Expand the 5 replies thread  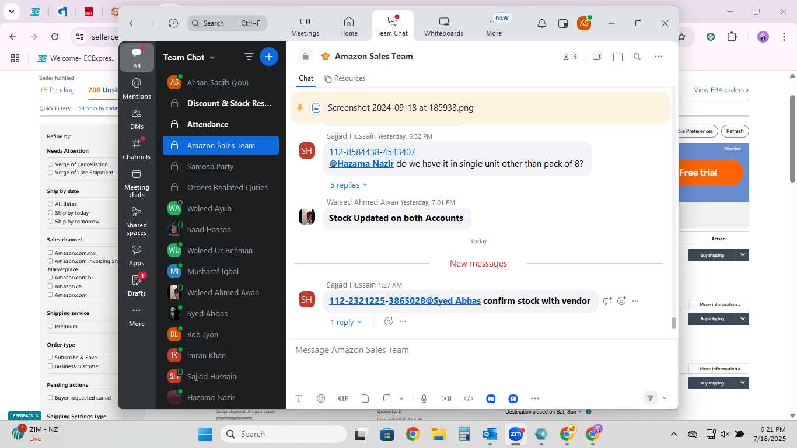349,185
